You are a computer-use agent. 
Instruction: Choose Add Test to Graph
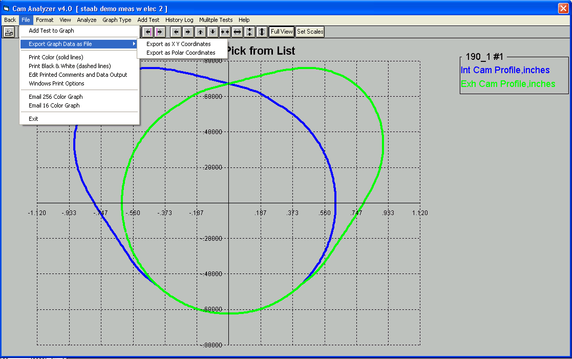(x=79, y=31)
